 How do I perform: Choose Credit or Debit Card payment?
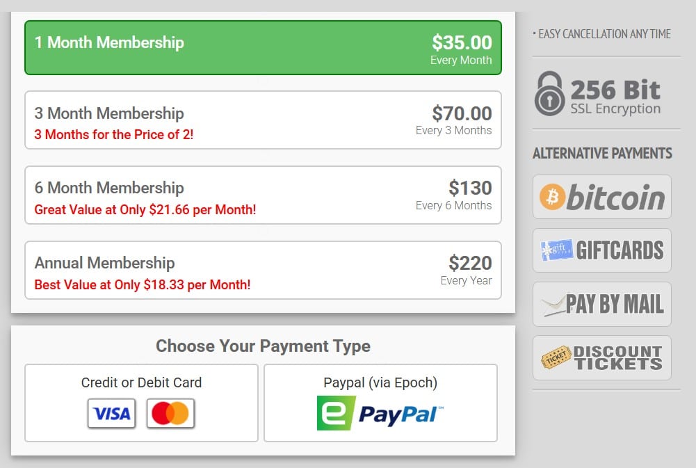coord(141,403)
